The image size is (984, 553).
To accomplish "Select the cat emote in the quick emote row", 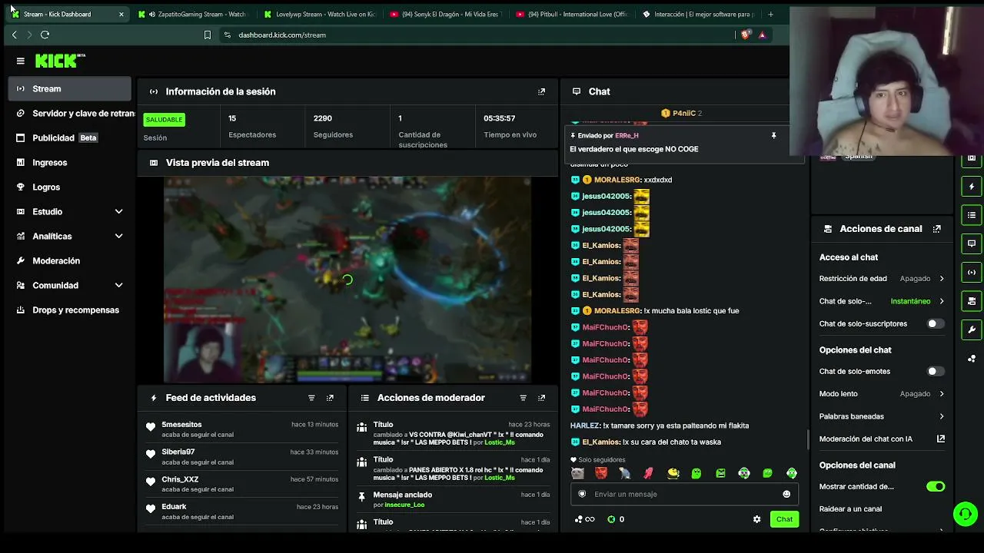I will pos(577,474).
